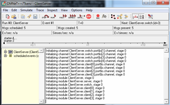The image size is (170, 105).
Task: Click the event dot marker on the timeline
Action: tap(4, 43)
